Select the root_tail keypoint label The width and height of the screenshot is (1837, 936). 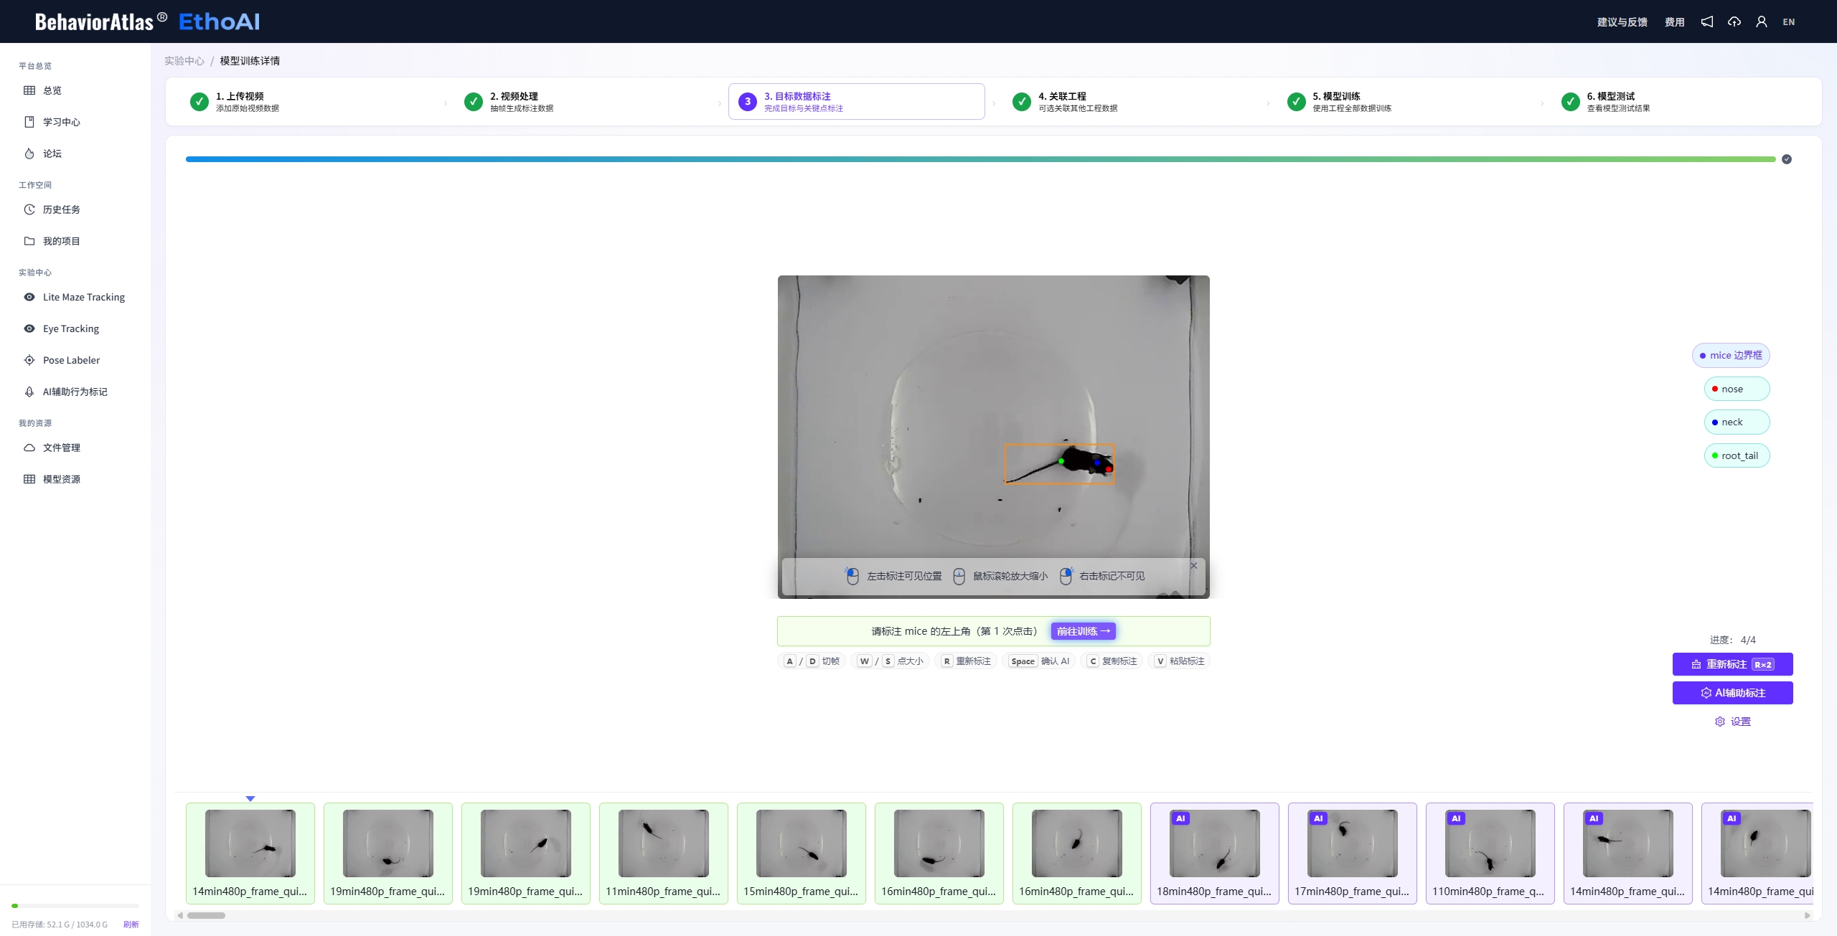pyautogui.click(x=1737, y=455)
